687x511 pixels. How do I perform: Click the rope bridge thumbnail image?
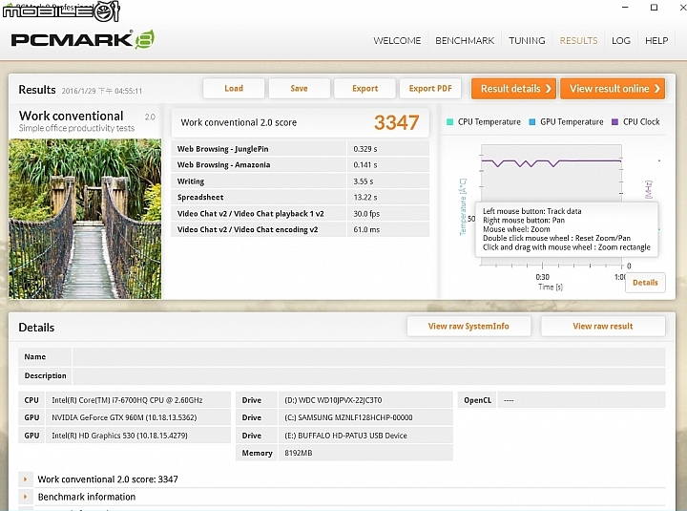[85, 219]
